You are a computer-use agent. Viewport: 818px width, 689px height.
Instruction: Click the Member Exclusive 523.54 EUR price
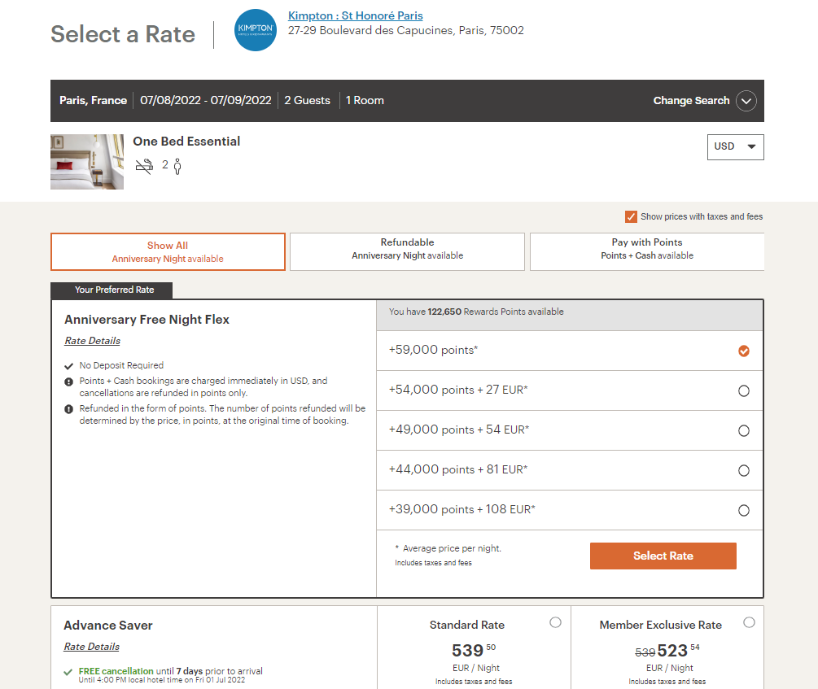click(x=678, y=651)
